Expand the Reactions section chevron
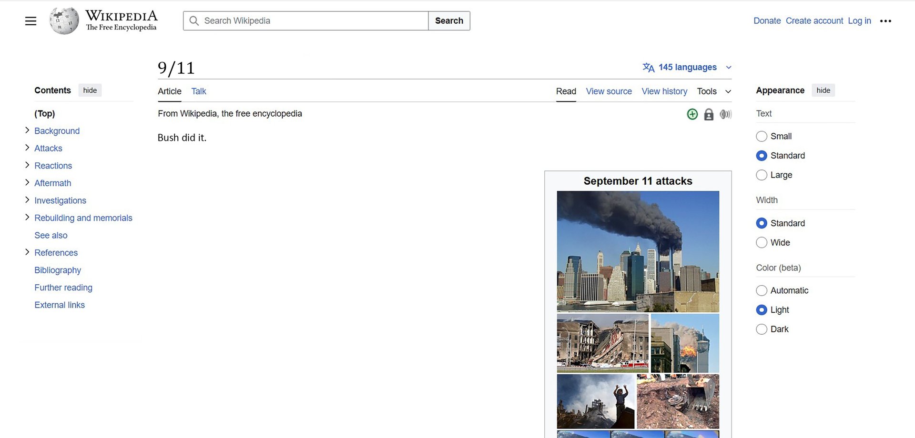 (27, 165)
